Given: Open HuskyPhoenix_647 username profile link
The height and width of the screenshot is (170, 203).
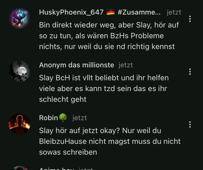Looking at the screenshot, I should coord(71,12).
